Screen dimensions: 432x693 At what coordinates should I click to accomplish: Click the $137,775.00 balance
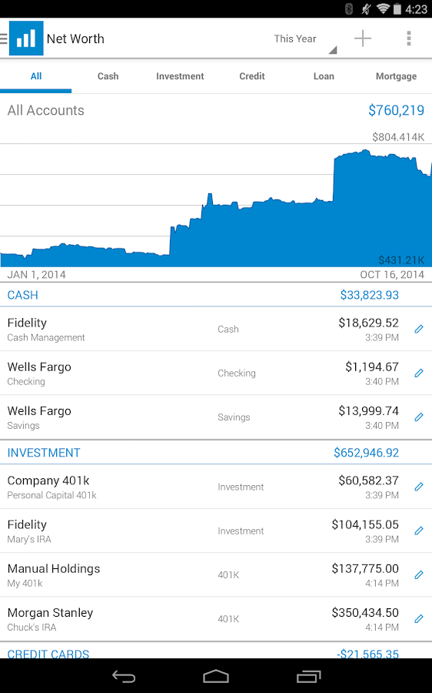tap(365, 568)
